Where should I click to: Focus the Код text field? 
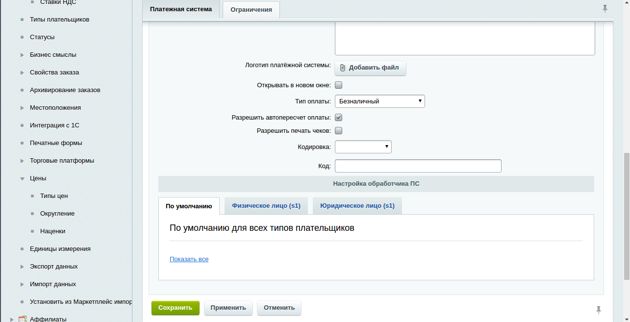tap(418, 166)
